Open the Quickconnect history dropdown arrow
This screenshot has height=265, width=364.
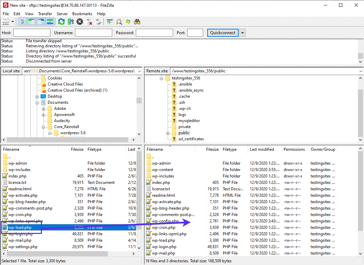(242, 33)
